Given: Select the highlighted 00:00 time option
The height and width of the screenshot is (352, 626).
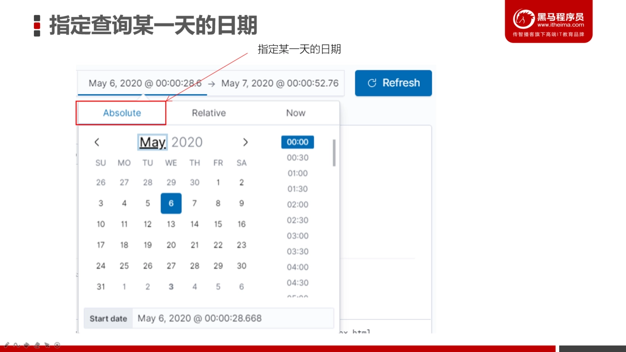Looking at the screenshot, I should pos(297,142).
